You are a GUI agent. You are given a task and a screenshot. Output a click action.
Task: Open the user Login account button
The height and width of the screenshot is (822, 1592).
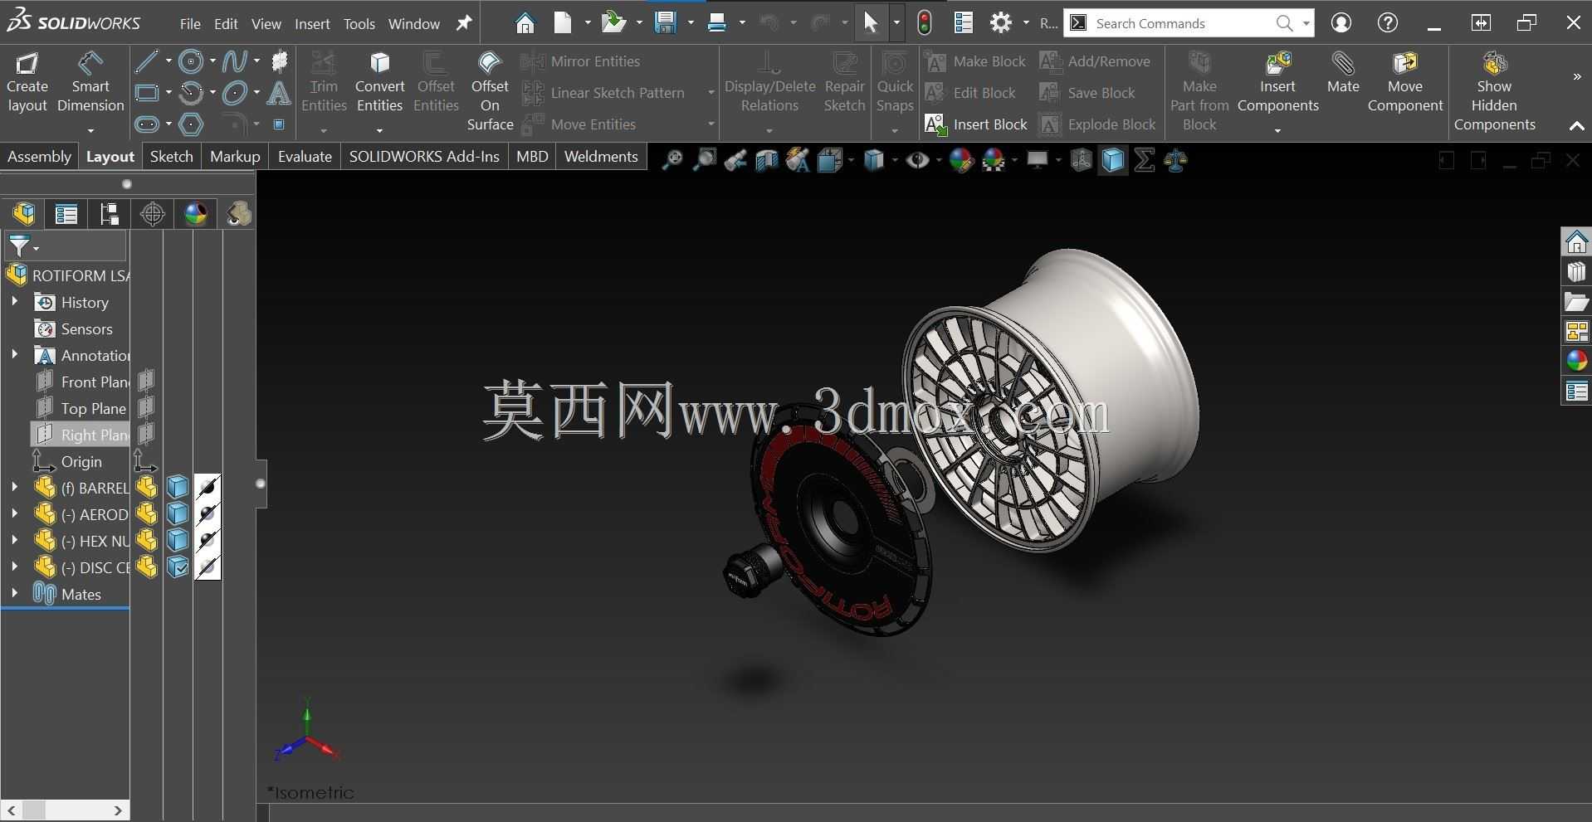point(1341,23)
